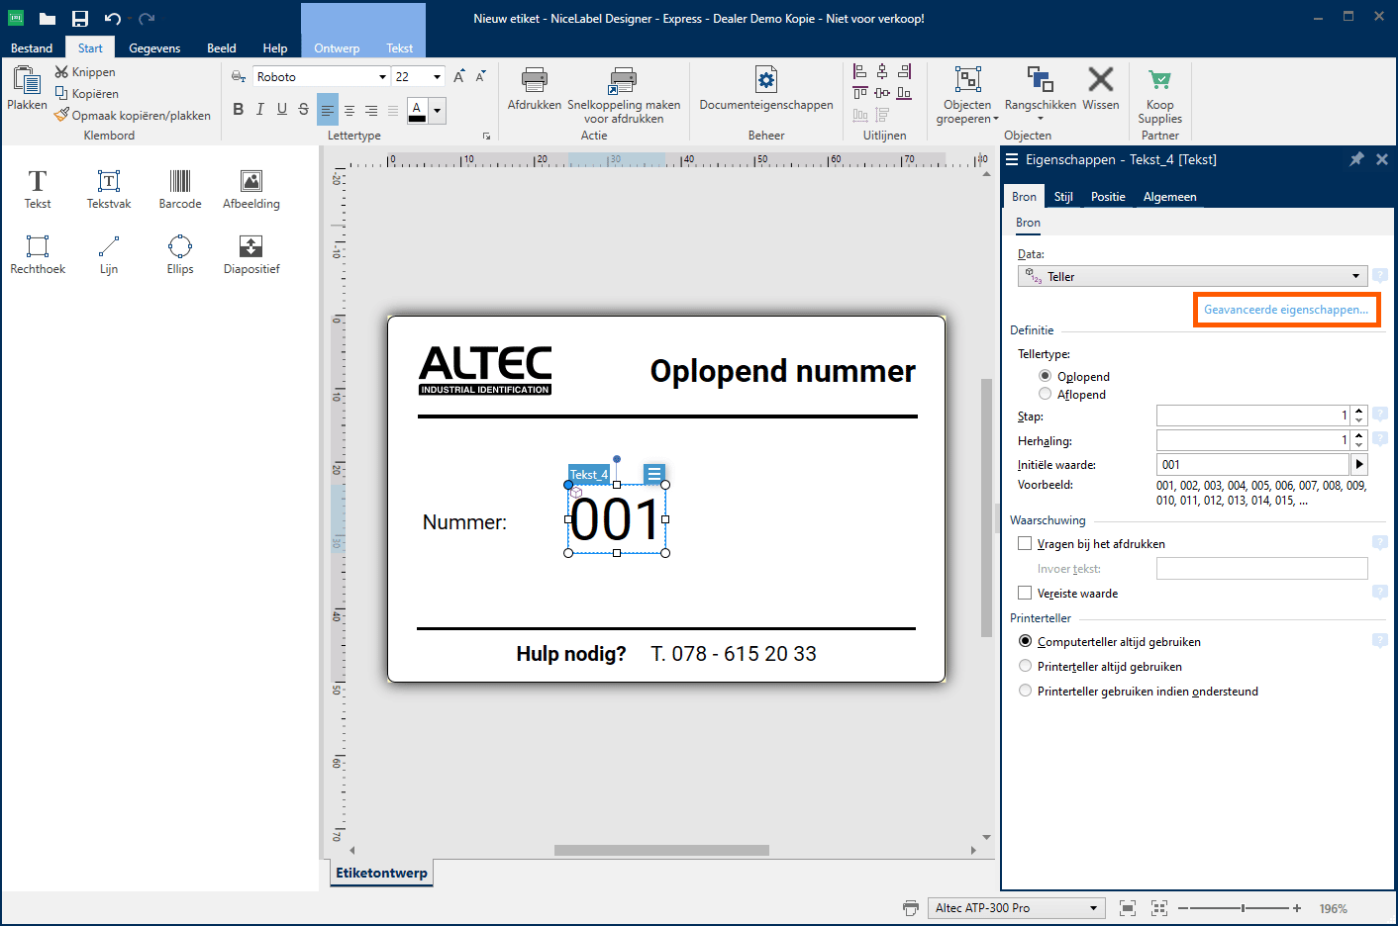Viewport: 1398px width, 926px height.
Task: Open Documenteigenschappen
Action: (766, 88)
